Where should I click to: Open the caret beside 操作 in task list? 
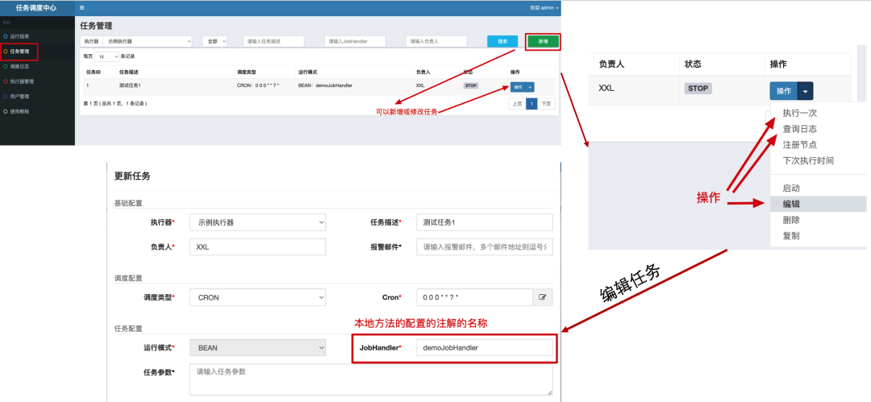point(531,87)
